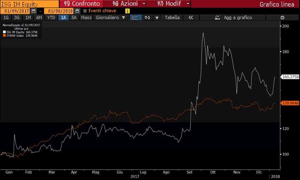Toggle the Eventi chiave checkbox
The height and width of the screenshot is (180, 300).
click(85, 11)
